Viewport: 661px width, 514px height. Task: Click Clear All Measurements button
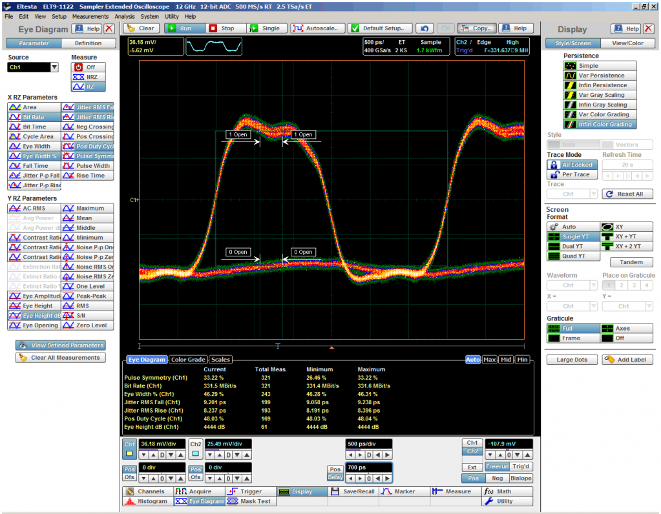60,358
